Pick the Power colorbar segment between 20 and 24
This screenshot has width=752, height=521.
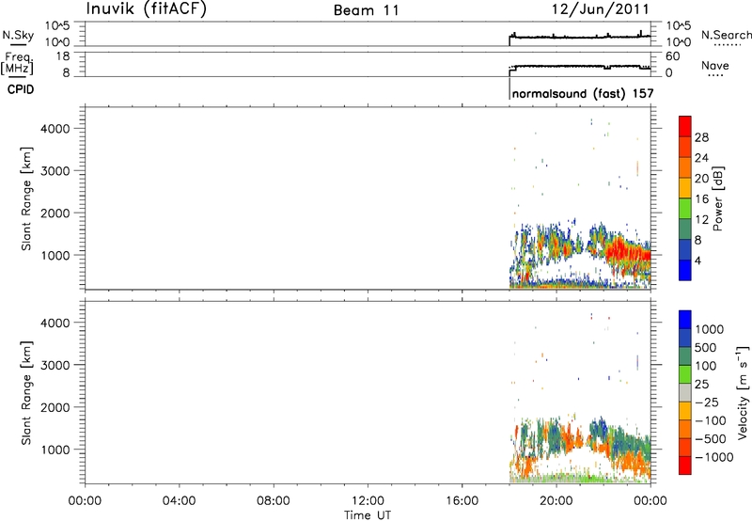tap(685, 167)
